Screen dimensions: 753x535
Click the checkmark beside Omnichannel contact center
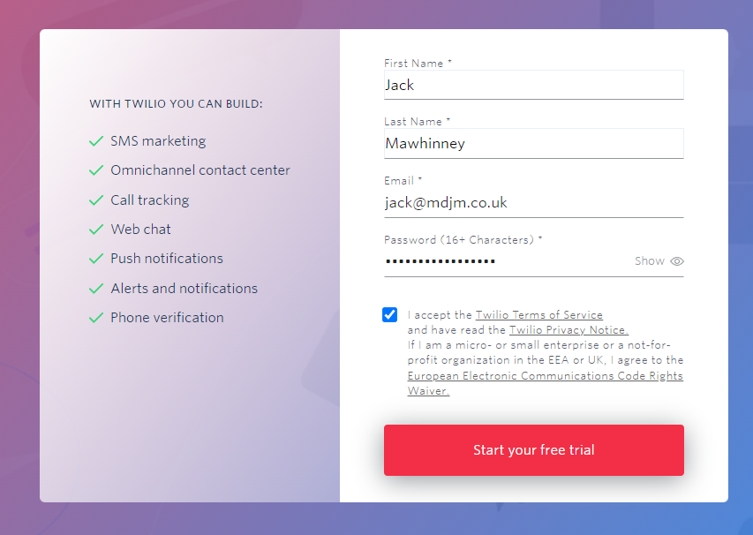tap(96, 170)
